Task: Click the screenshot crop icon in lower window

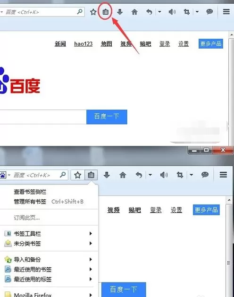Action: tap(180, 175)
